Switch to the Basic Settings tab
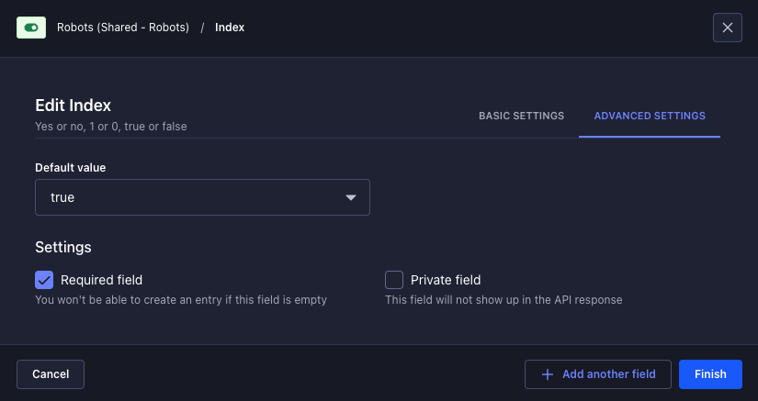This screenshot has width=758, height=401. [x=521, y=116]
